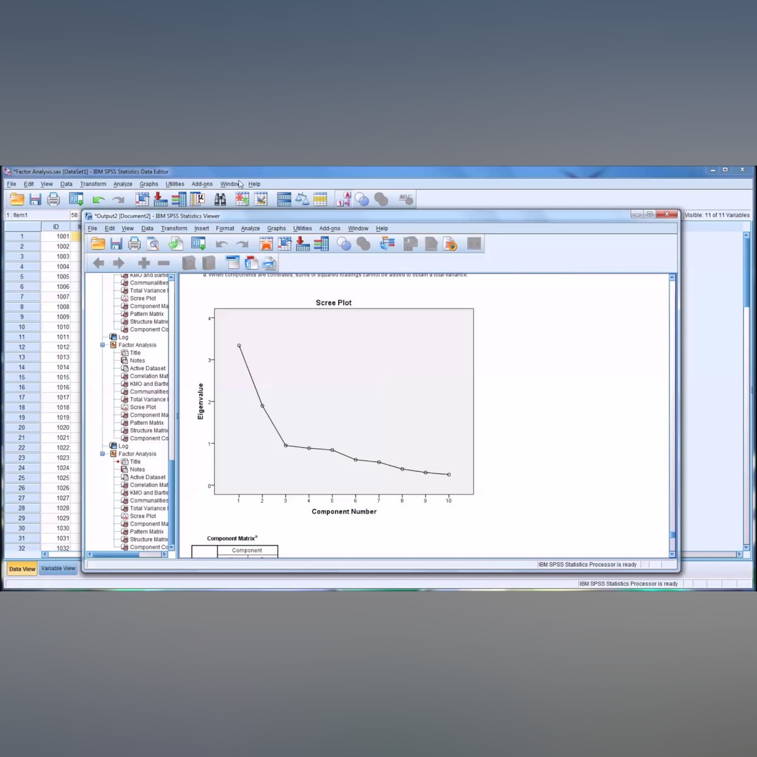Click Weight Cases scale icon in Data Editor
Viewport: 757px width, 757px height.
click(302, 199)
